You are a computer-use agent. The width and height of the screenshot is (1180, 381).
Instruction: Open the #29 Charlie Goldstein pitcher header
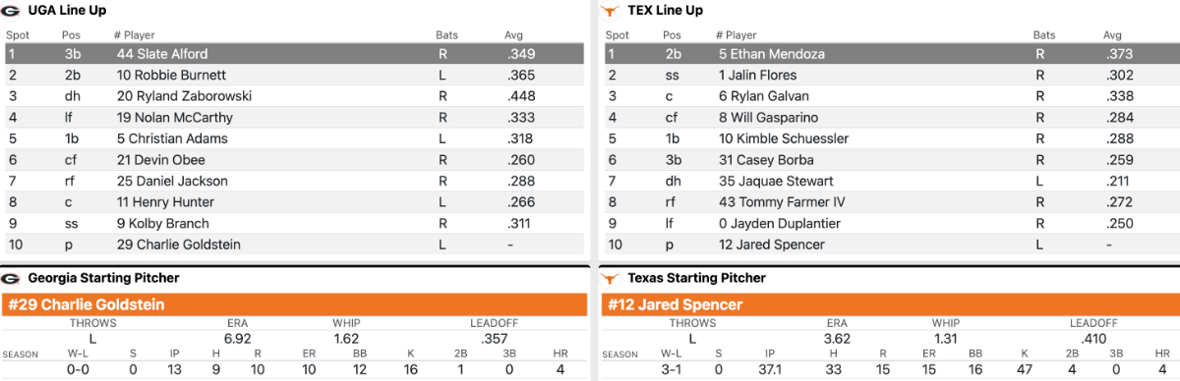295,305
